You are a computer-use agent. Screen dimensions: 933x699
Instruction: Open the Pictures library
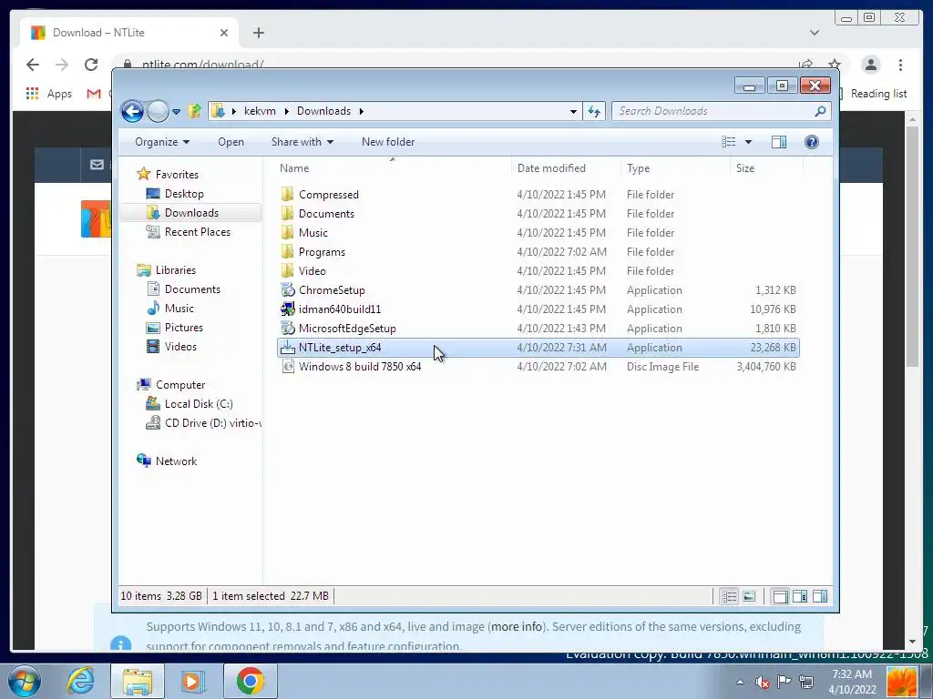(183, 328)
